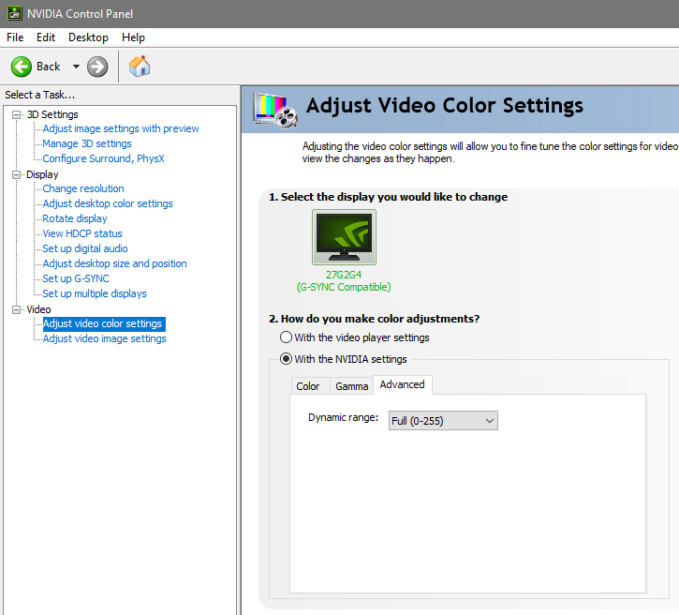Click the '(G-SYNC Compatible)' label
The image size is (679, 615).
click(x=344, y=287)
